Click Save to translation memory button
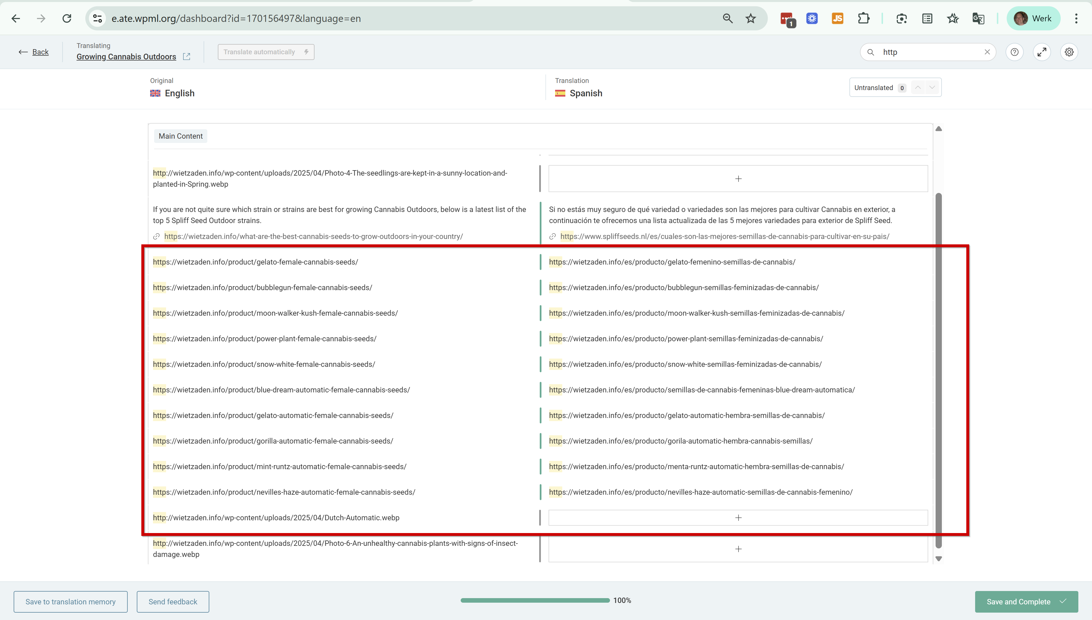 point(70,602)
